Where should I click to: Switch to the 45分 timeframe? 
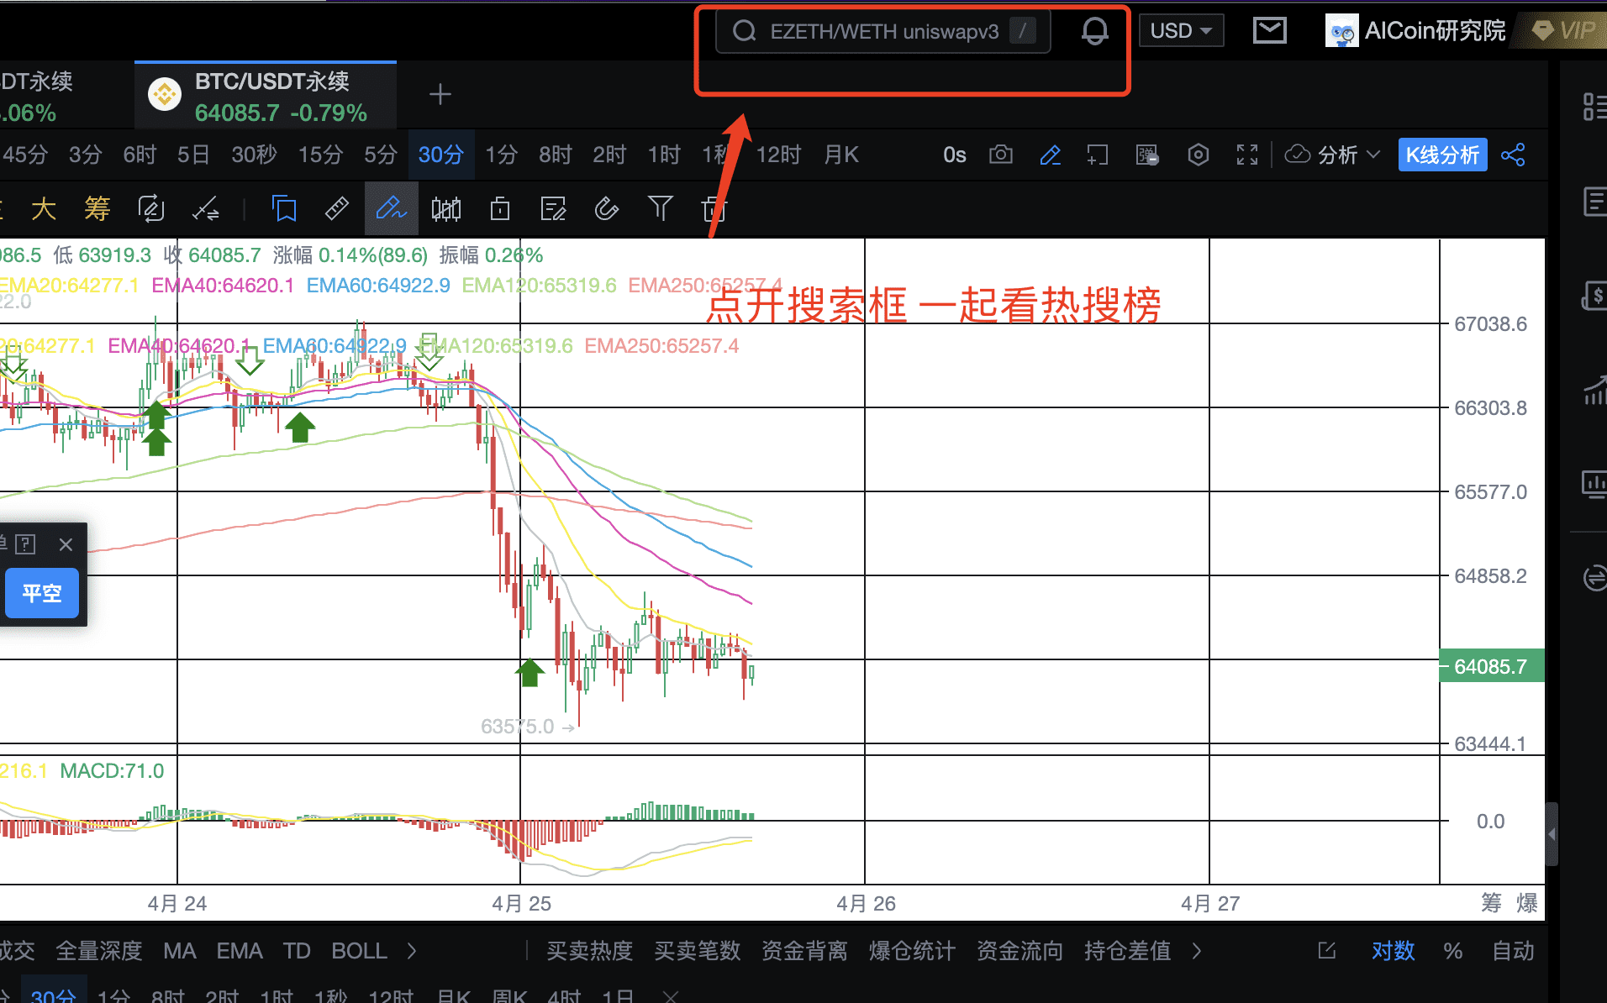tap(25, 155)
